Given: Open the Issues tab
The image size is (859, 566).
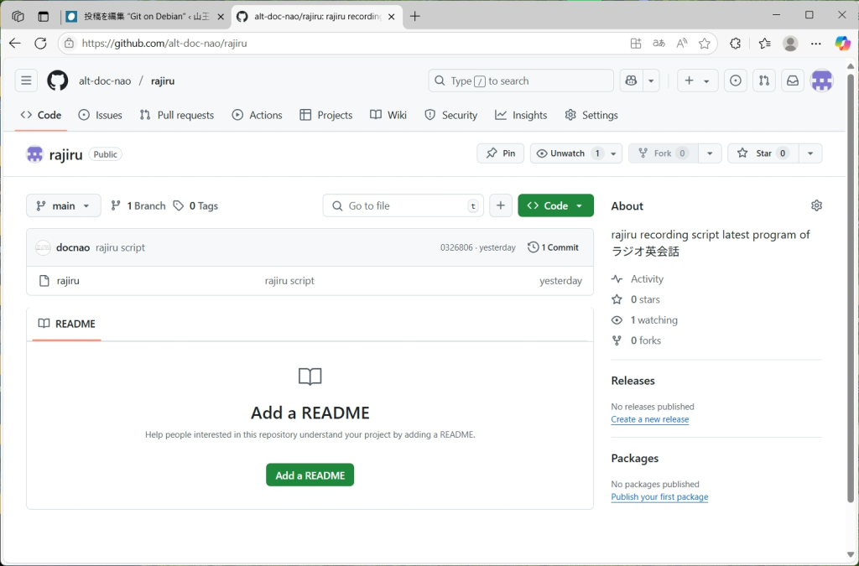Looking at the screenshot, I should pos(101,115).
